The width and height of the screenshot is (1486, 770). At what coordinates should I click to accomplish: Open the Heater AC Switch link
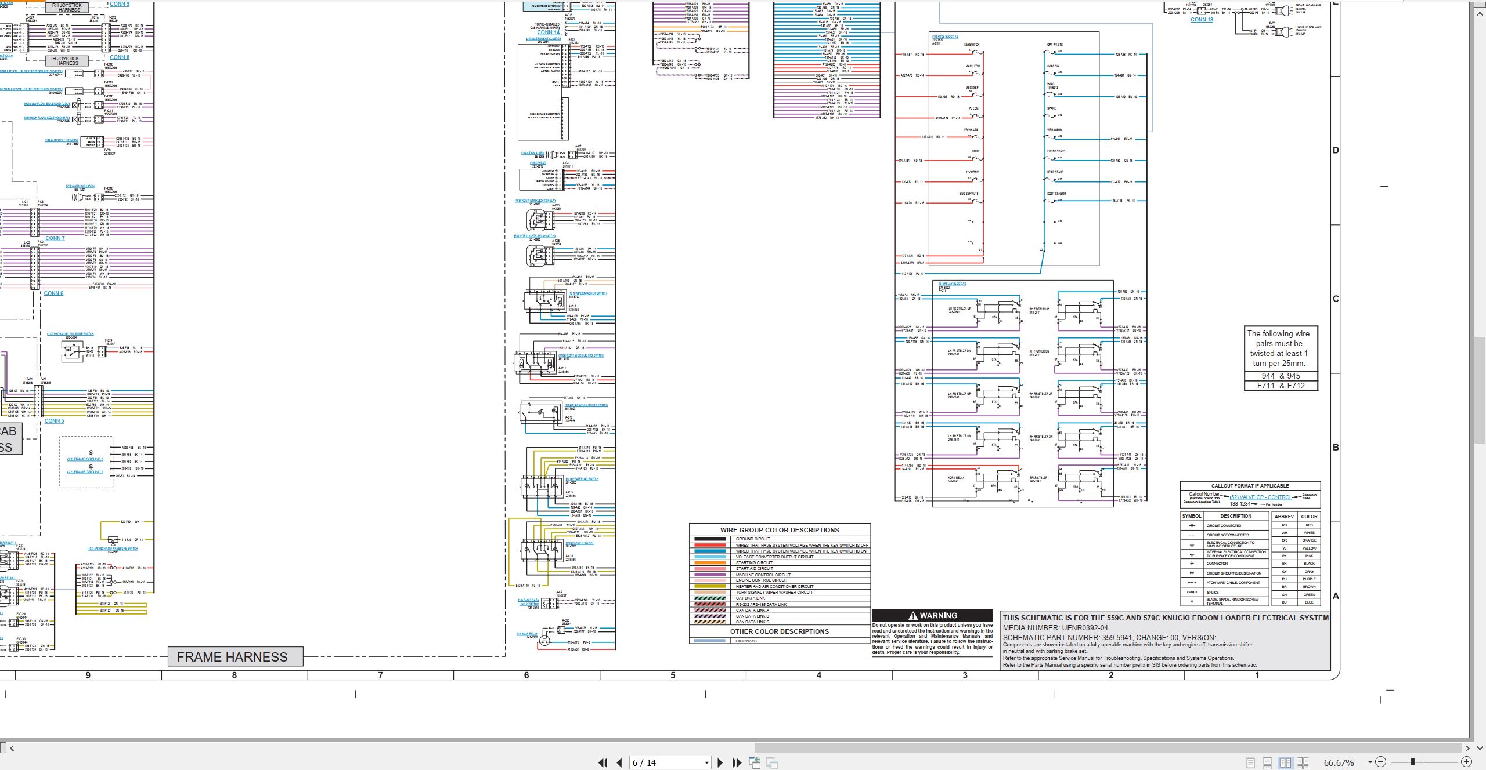click(582, 479)
